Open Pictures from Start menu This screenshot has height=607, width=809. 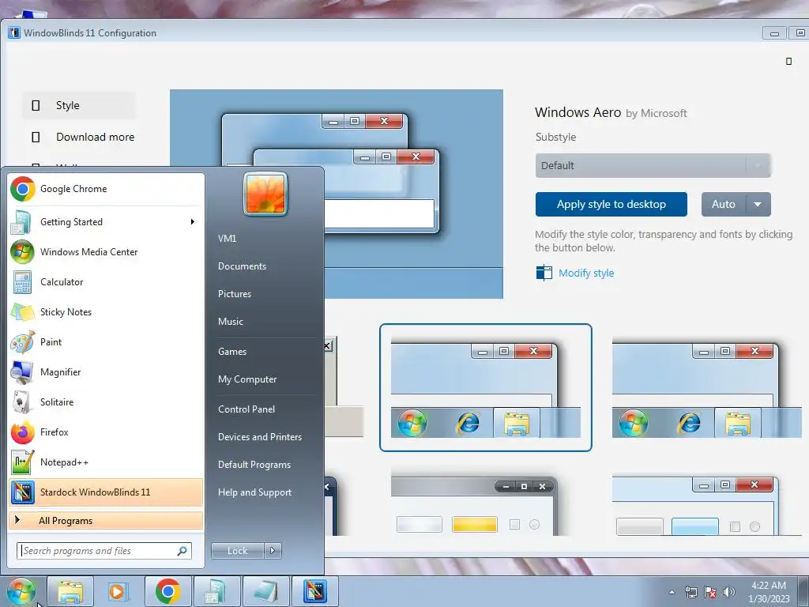click(x=235, y=294)
